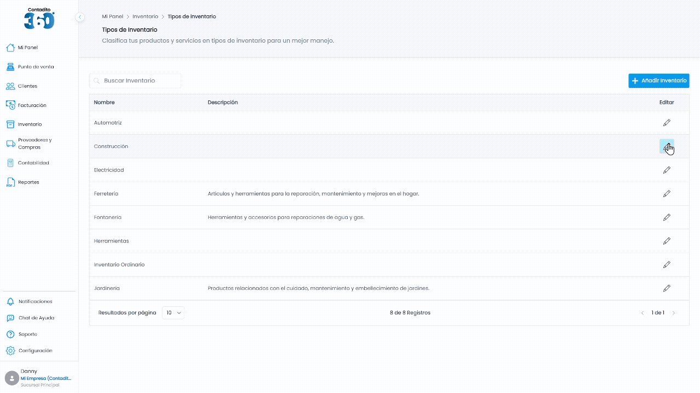This screenshot has height=393, width=700.
Task: Edit the Fontanería inventory type
Action: pos(667,217)
